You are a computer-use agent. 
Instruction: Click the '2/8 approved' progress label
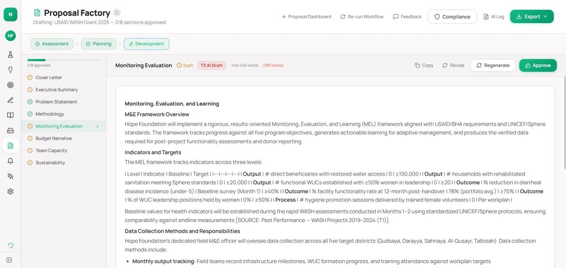(39, 66)
